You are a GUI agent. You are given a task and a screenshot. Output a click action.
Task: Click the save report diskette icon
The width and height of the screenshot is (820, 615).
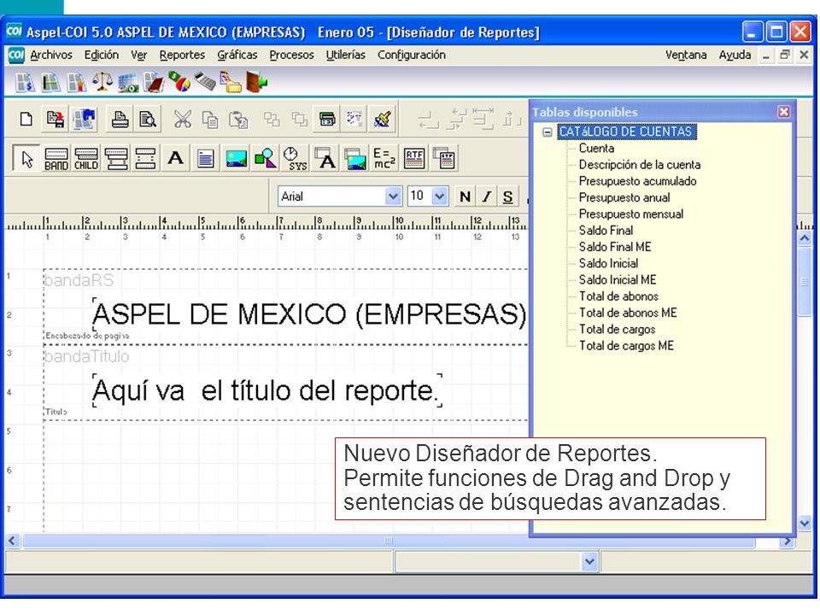click(55, 120)
